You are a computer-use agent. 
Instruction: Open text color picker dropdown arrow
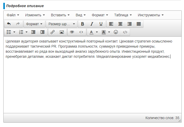[x=97, y=32]
